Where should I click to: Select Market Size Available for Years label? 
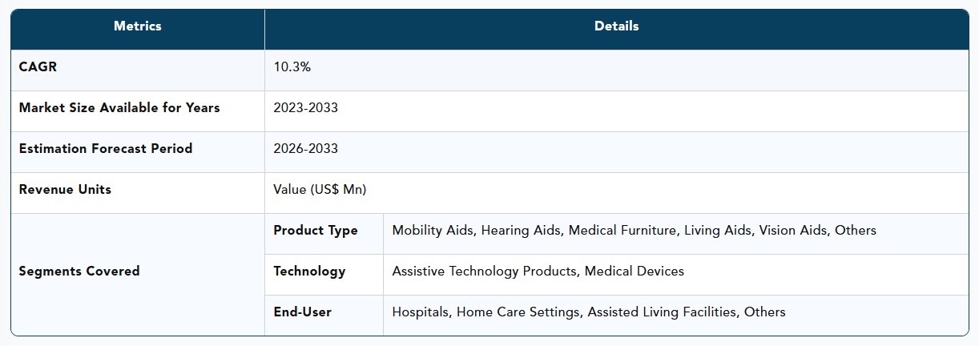point(119,107)
